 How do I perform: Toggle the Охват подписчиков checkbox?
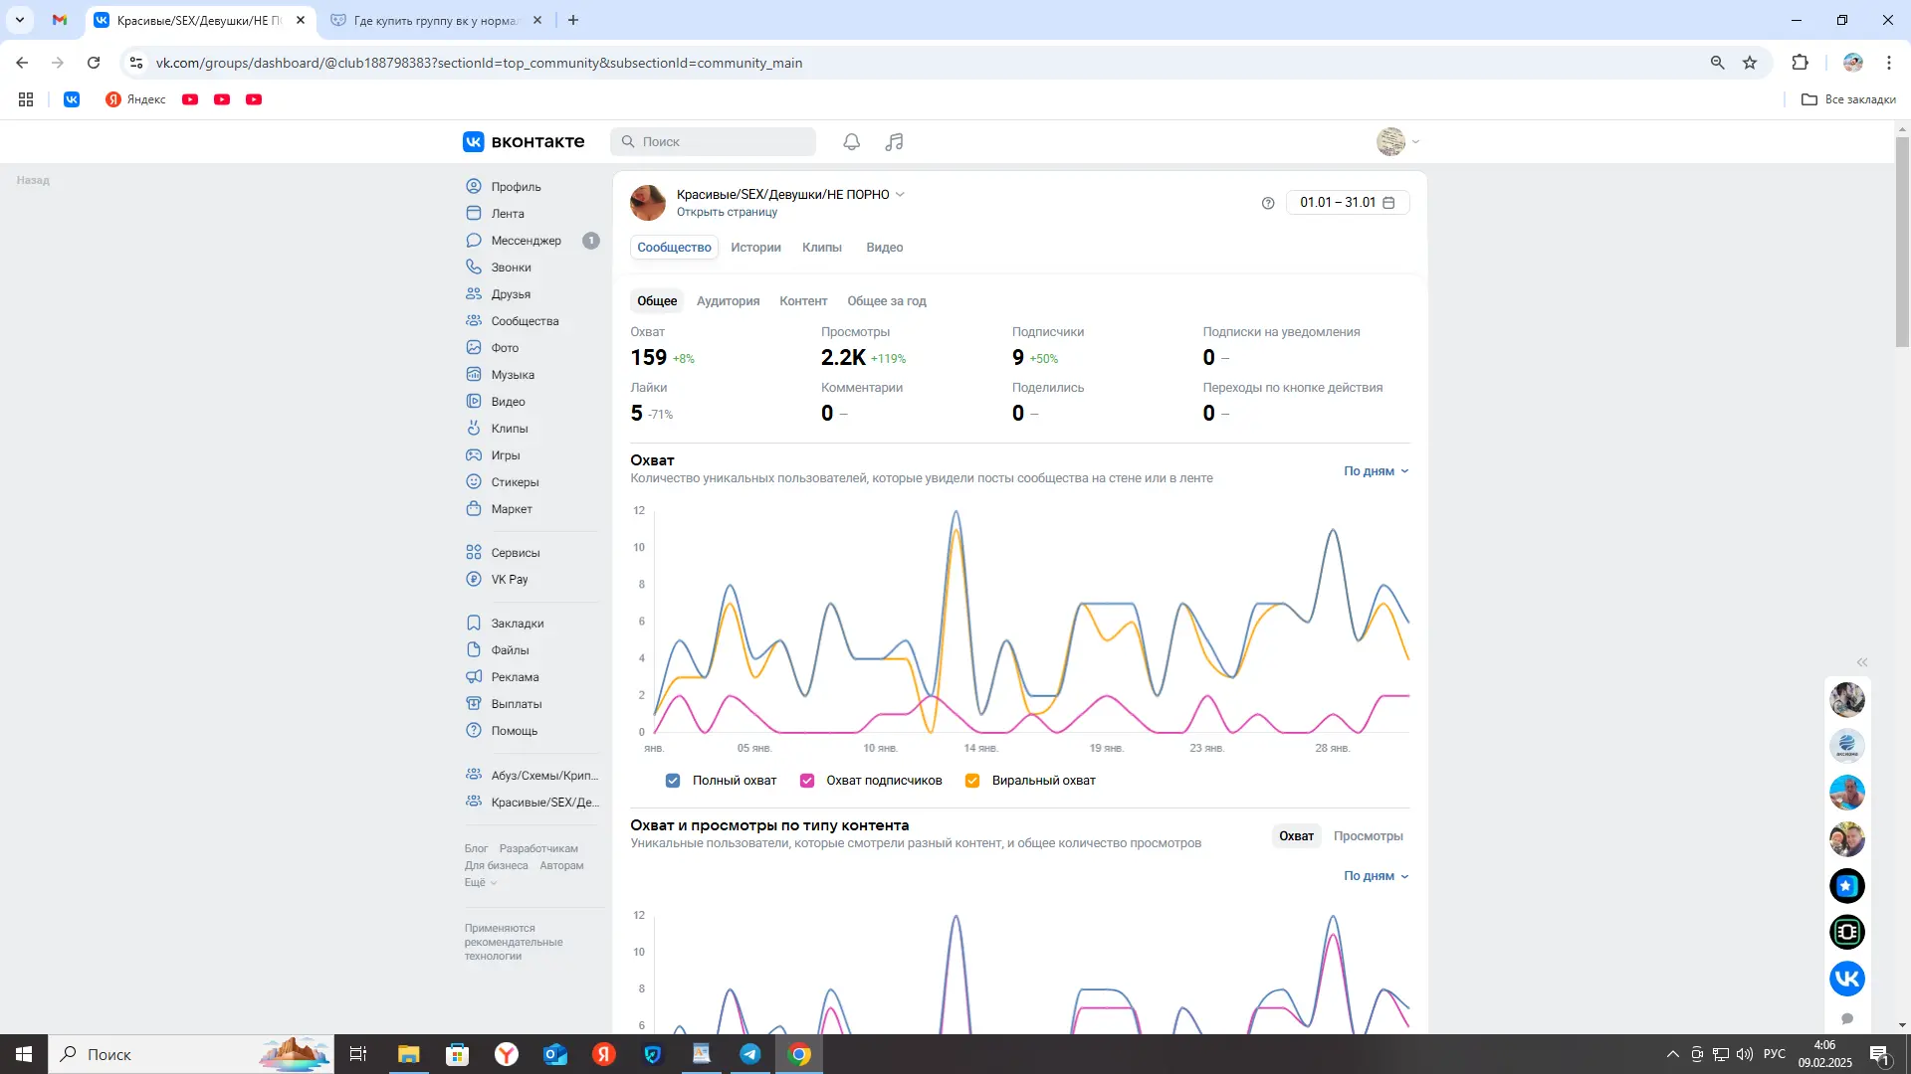[x=807, y=781]
